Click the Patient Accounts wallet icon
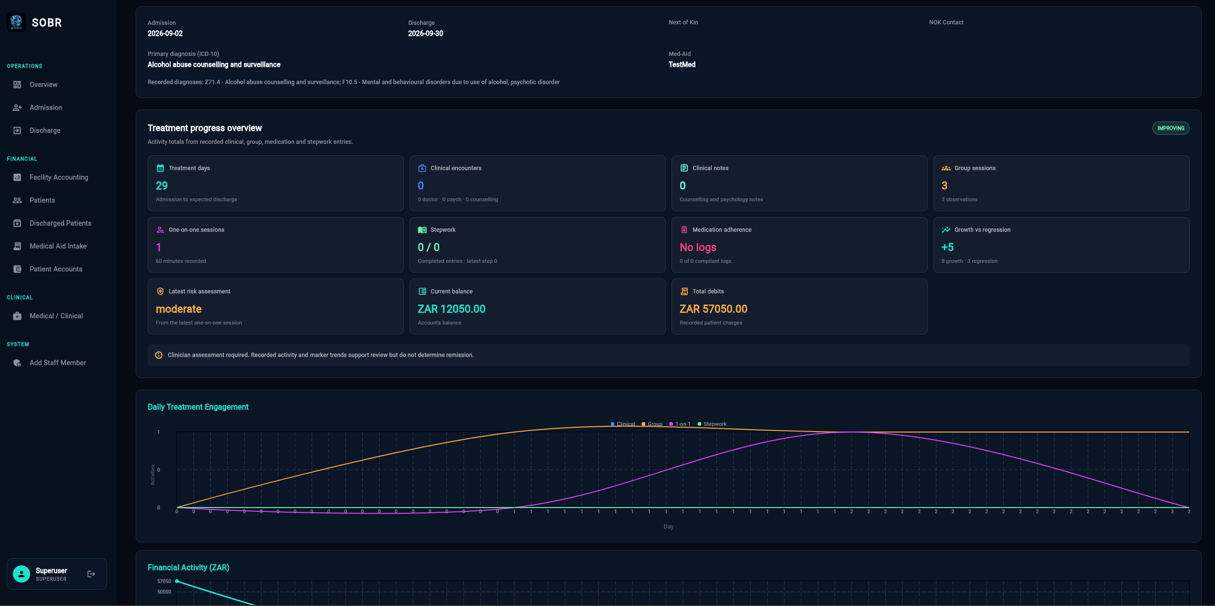This screenshot has height=606, width=1215. (17, 269)
